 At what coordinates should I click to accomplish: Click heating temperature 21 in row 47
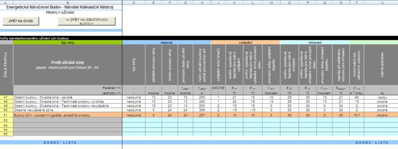(235, 97)
